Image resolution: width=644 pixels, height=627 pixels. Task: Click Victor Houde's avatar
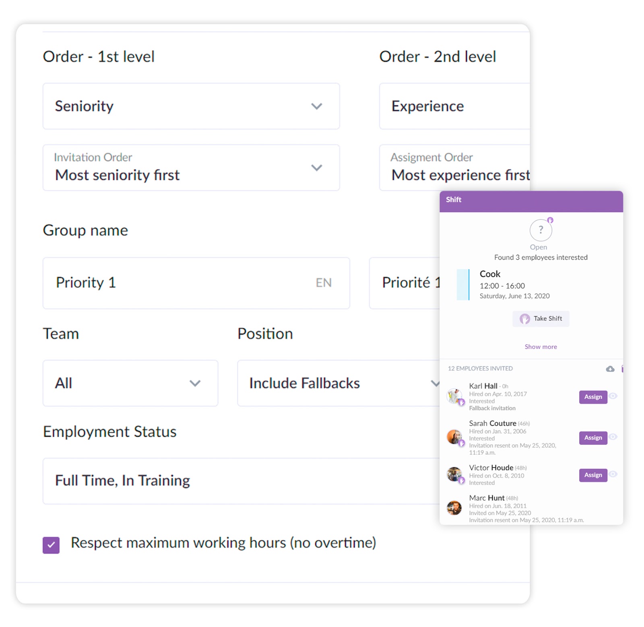click(454, 474)
